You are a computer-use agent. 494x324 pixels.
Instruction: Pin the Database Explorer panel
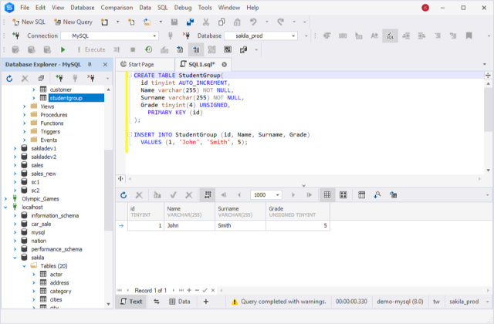click(x=90, y=65)
